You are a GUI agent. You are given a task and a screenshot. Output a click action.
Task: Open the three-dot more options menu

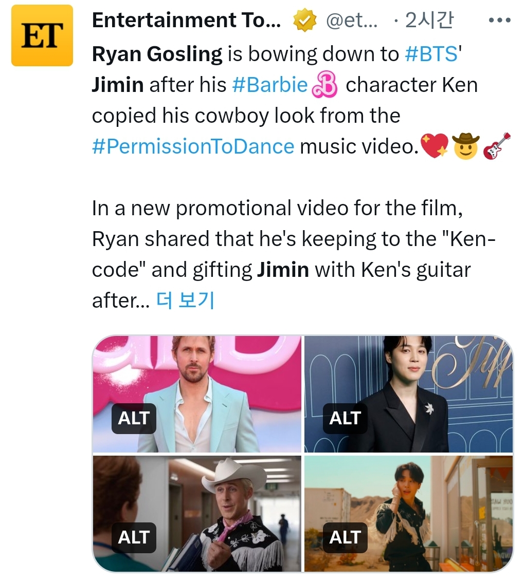click(x=499, y=20)
